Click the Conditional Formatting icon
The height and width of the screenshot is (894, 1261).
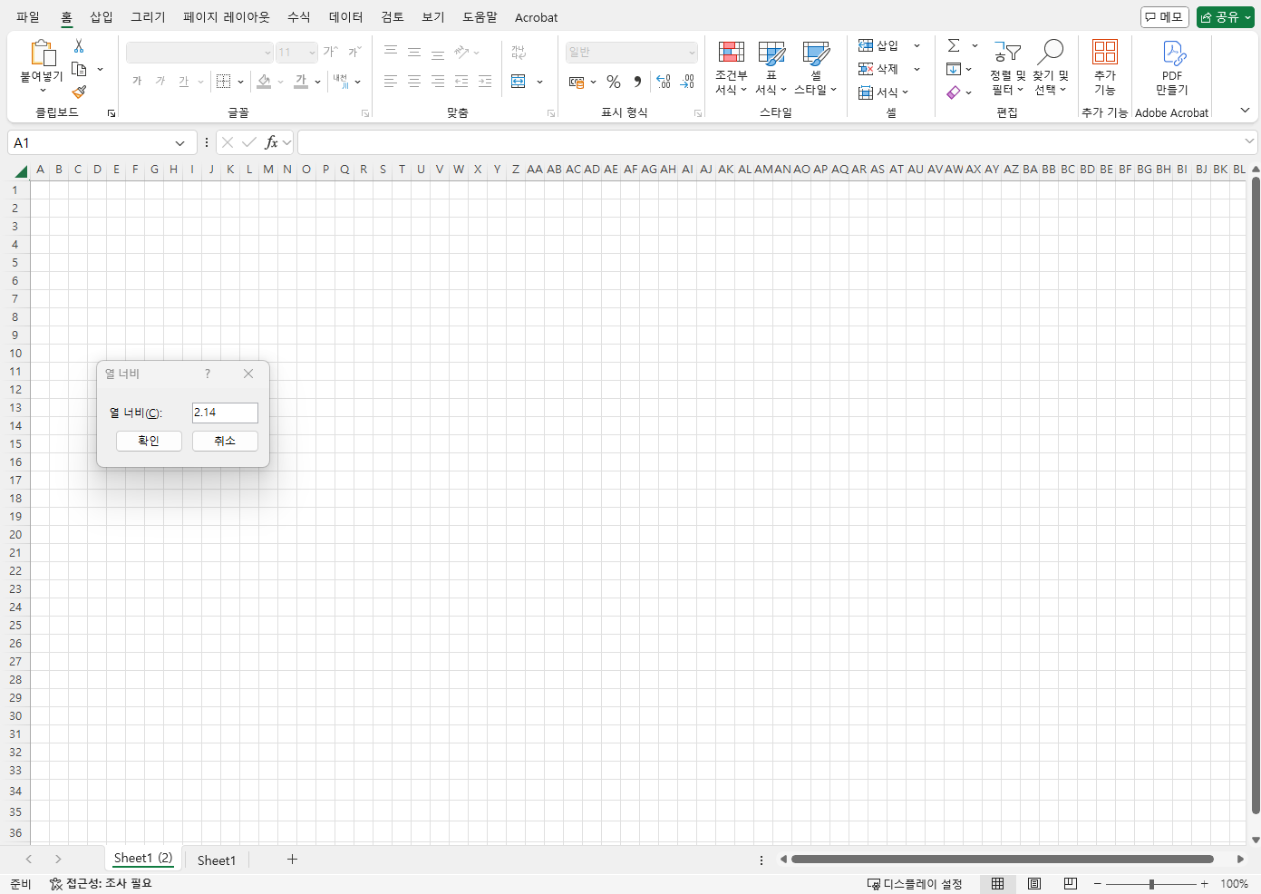pyautogui.click(x=731, y=53)
